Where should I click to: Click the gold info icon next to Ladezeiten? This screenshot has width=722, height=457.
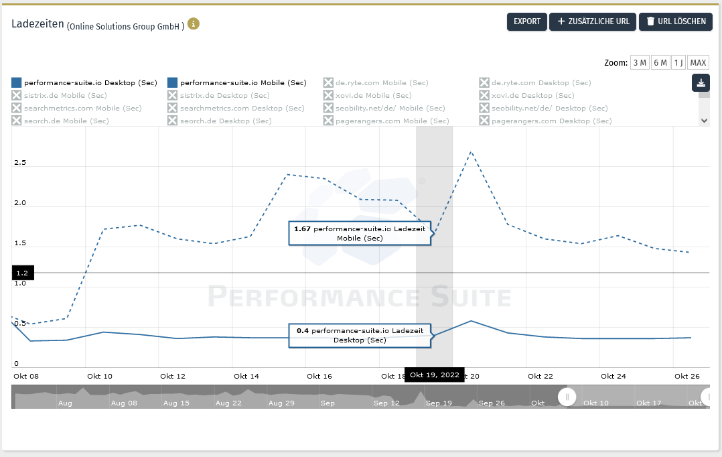194,23
